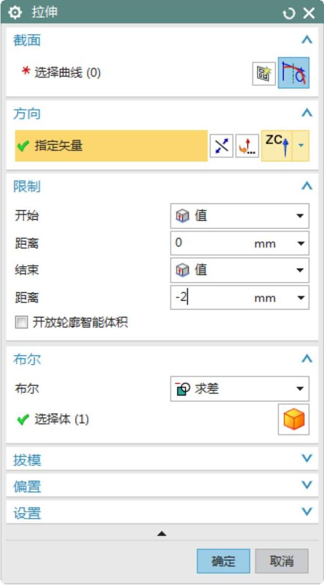Open the 开始 value type dropdown
The width and height of the screenshot is (324, 585).
tap(239, 215)
